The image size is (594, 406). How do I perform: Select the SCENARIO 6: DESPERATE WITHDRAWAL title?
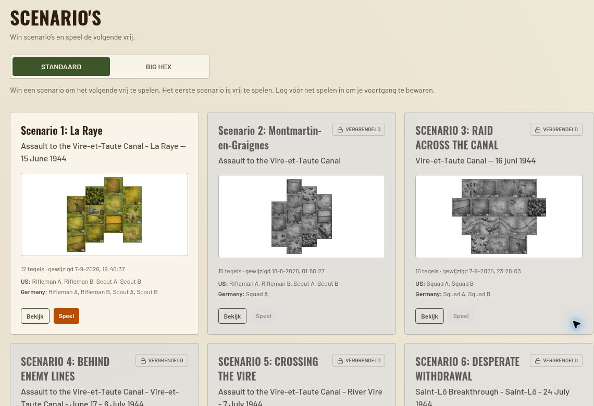[x=467, y=369]
